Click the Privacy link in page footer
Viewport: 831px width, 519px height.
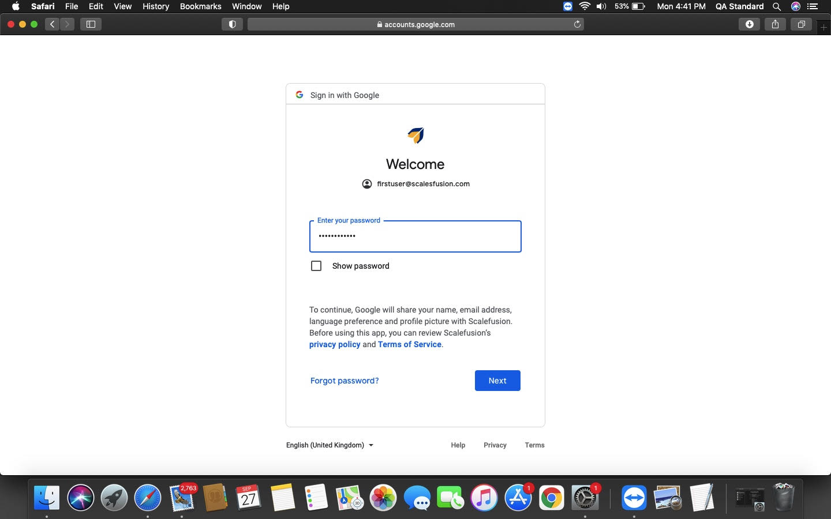[495, 445]
